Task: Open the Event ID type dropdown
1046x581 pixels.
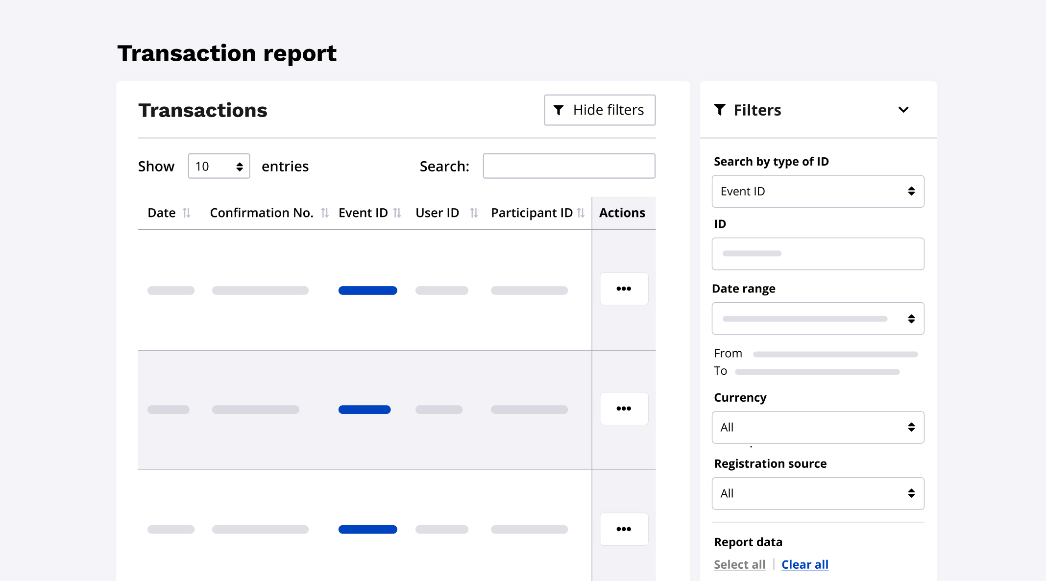Action: pos(818,192)
